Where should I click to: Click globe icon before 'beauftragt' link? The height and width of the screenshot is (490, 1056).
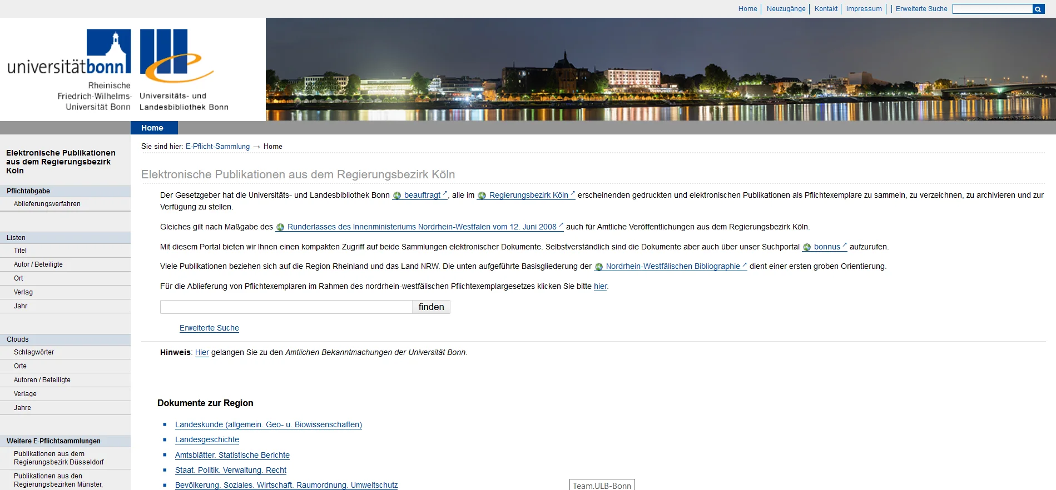coord(397,196)
